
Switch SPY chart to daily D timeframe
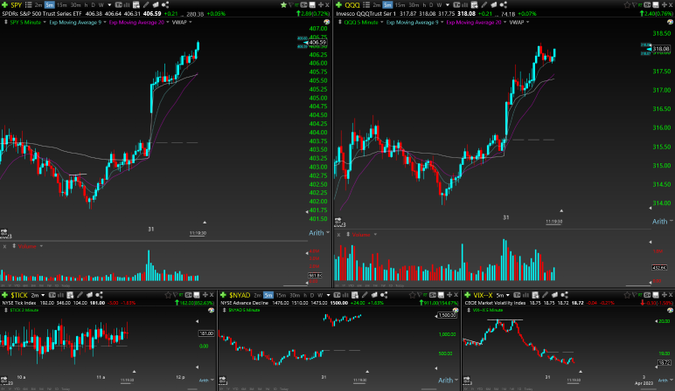tap(93, 4)
